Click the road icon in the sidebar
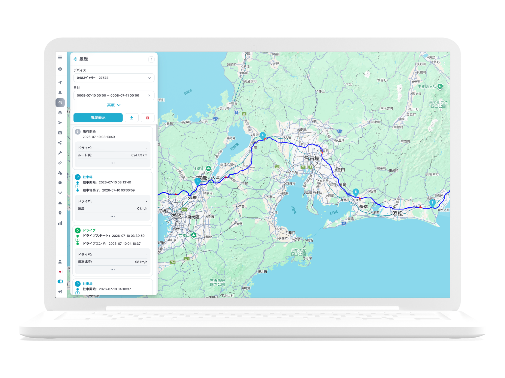This screenshot has height=378, width=505. 60,203
